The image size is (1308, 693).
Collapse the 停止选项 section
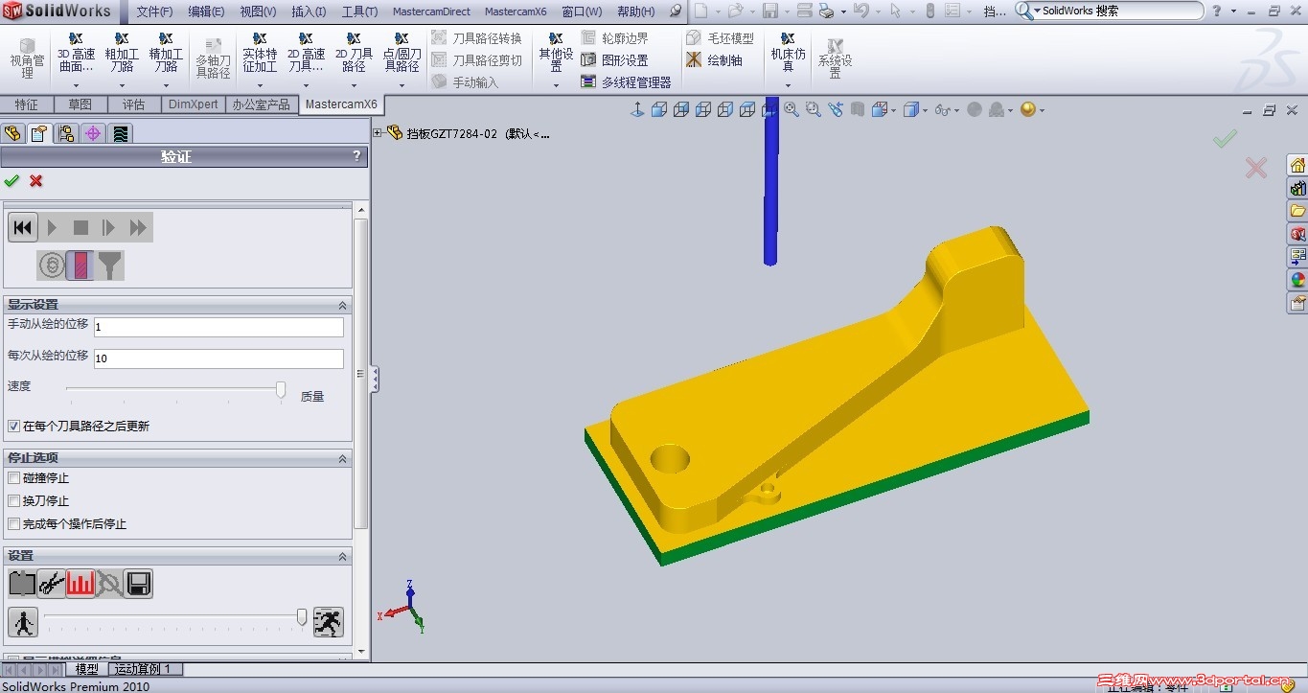[x=342, y=458]
